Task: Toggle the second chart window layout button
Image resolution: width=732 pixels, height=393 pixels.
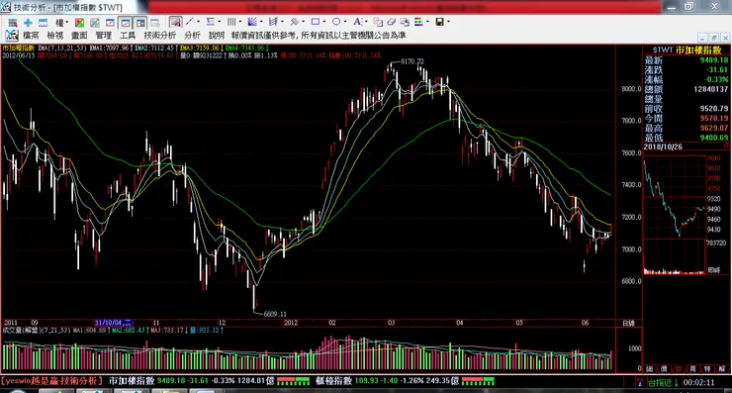Action: [x=140, y=22]
